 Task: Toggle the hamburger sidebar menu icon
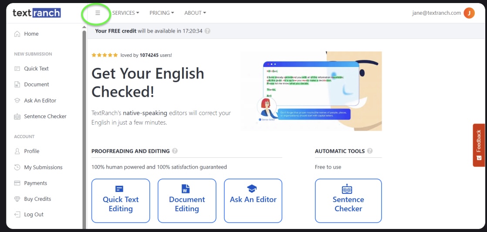pyautogui.click(x=98, y=13)
